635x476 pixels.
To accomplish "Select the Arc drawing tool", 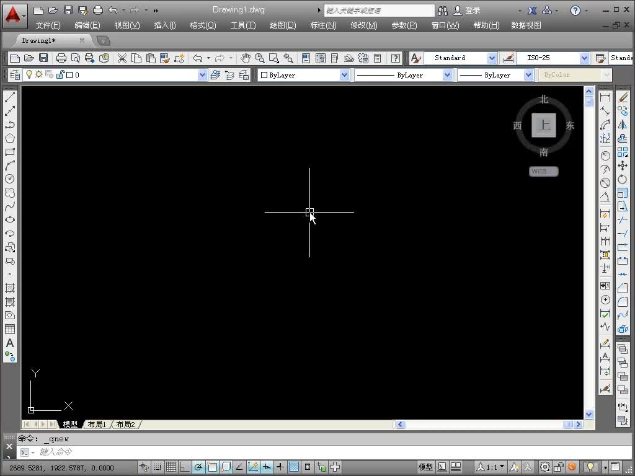I will [10, 165].
